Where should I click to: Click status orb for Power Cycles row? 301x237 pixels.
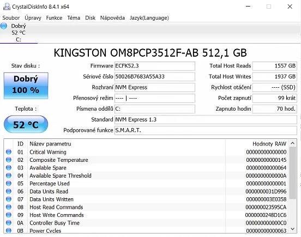9,230
